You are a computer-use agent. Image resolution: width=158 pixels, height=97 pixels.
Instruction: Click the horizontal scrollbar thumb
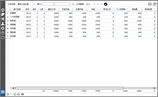coord(69,88)
